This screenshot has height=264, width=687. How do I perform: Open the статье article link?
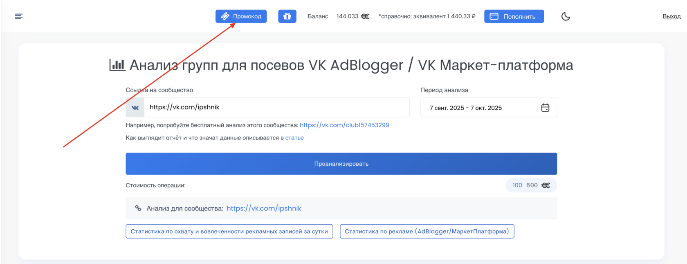click(294, 138)
